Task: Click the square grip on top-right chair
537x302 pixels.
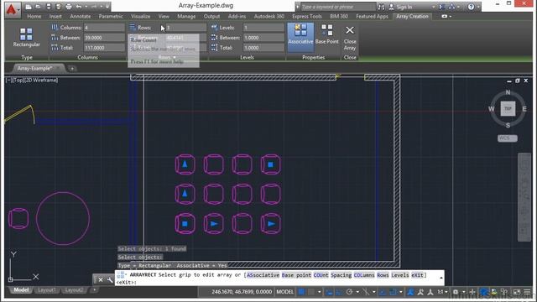Action: [270, 164]
